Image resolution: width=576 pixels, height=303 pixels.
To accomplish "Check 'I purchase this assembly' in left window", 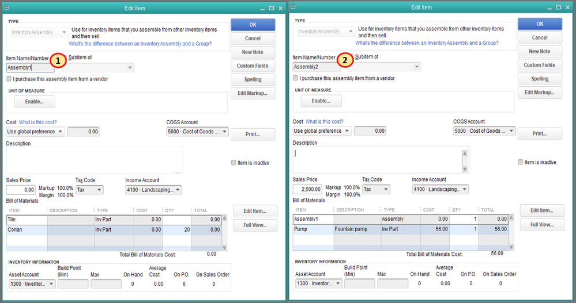I will pyautogui.click(x=9, y=79).
